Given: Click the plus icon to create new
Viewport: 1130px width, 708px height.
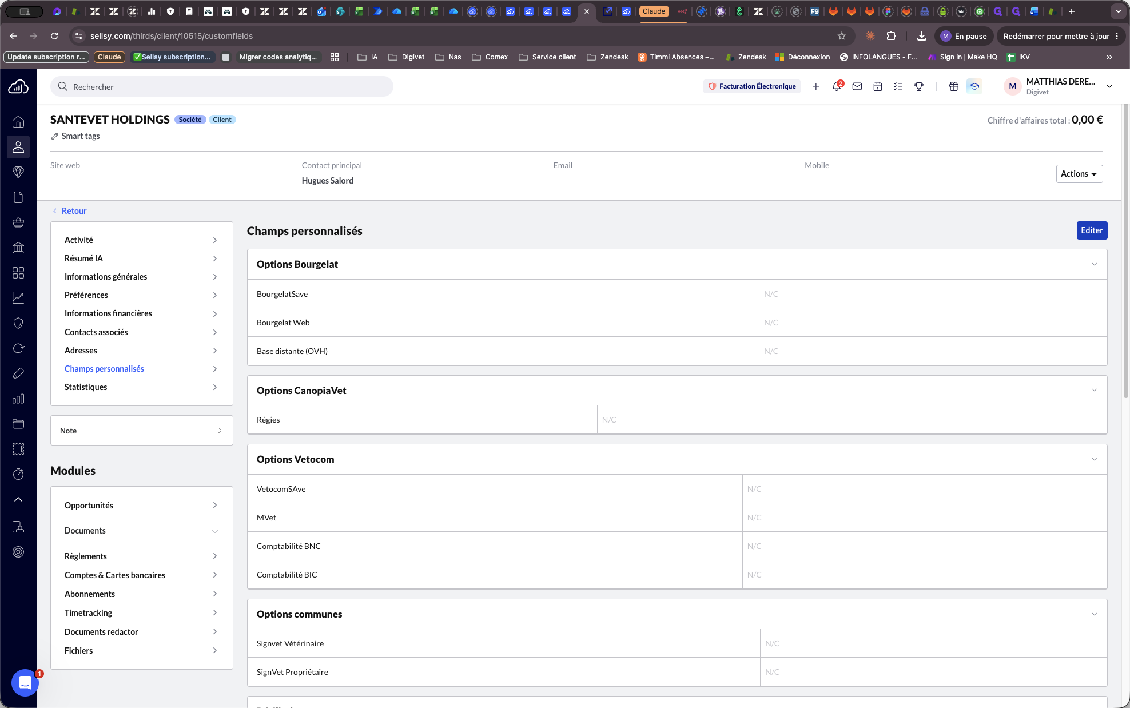Looking at the screenshot, I should (816, 86).
